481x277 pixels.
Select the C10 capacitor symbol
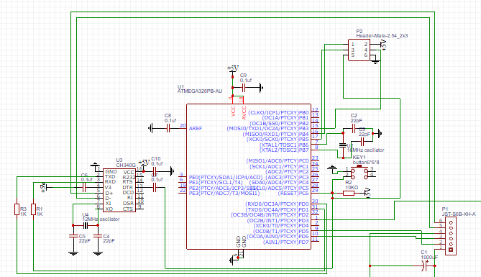[155, 171]
